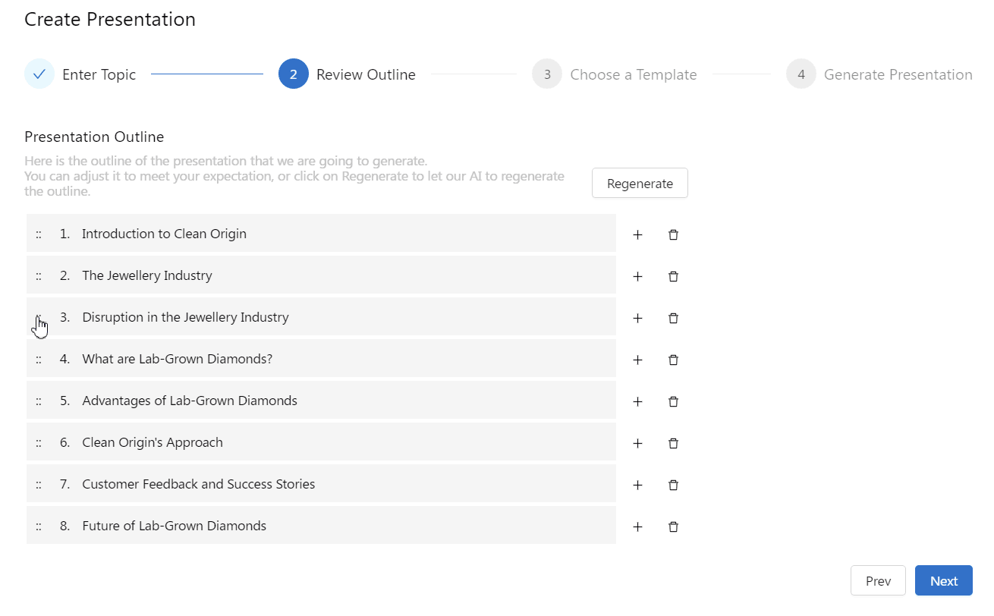Add item after What are Lab-Grown Diamonds?
Viewport: 994px width, 616px height.
(x=637, y=360)
